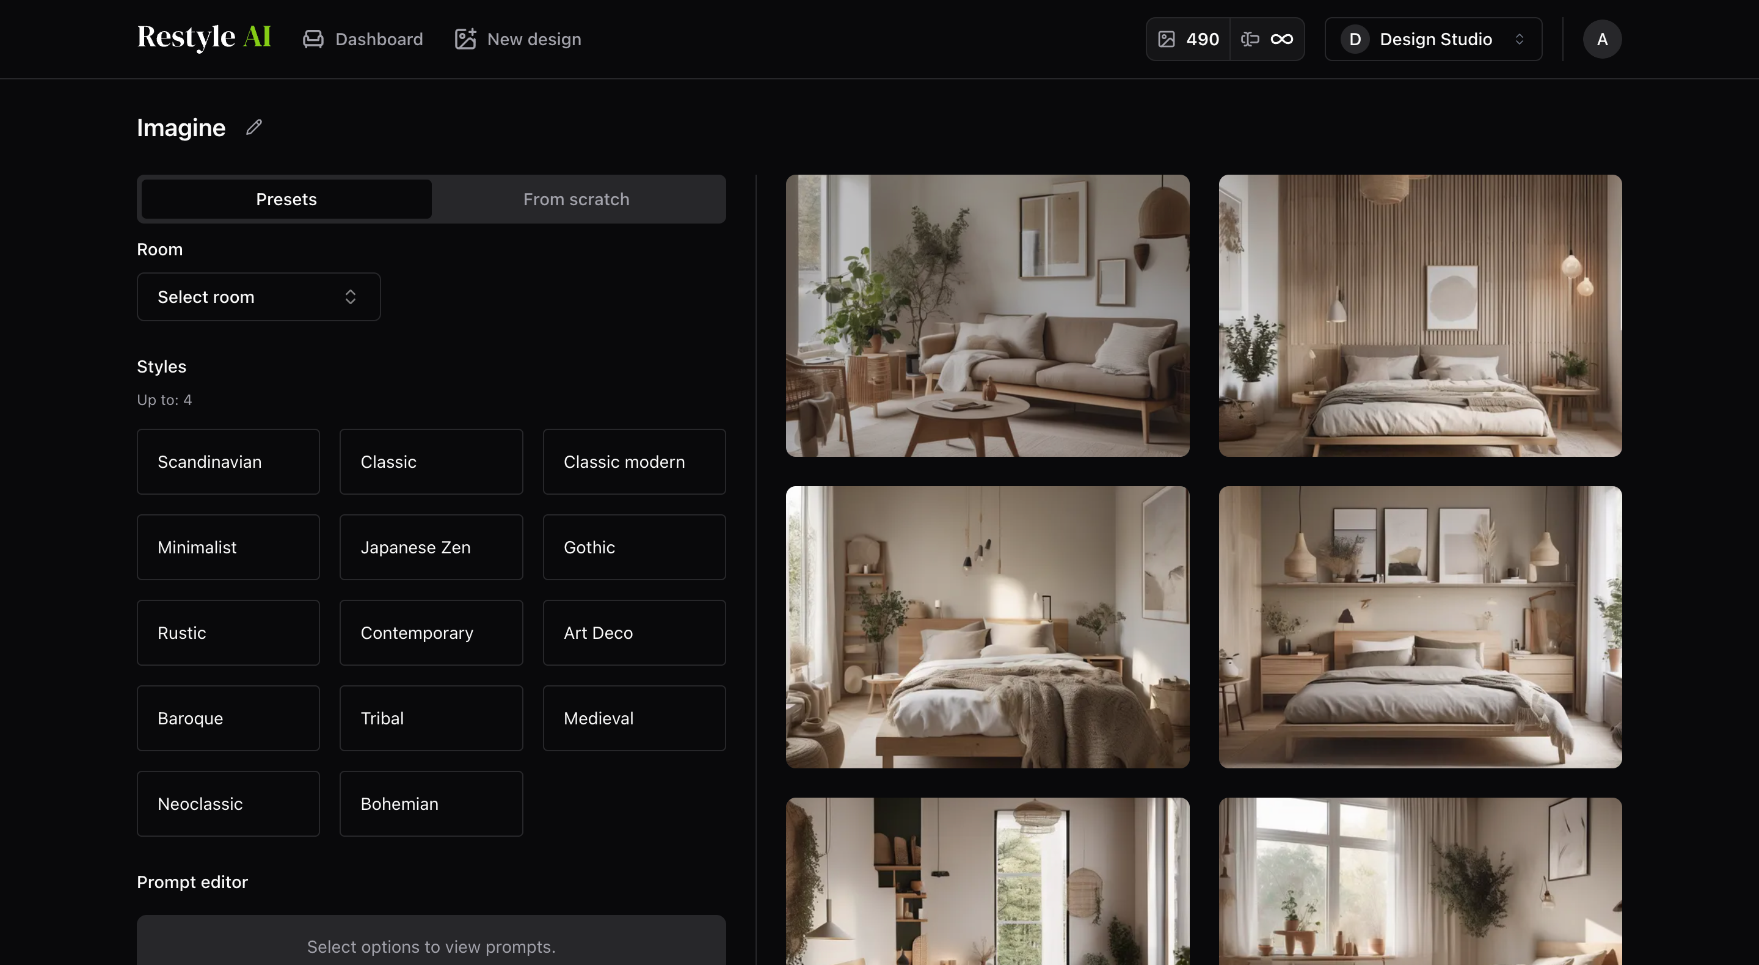Click the Dashboard sofa icon
The height and width of the screenshot is (965, 1759).
click(313, 39)
